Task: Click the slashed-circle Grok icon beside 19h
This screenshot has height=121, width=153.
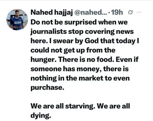Action: click(130, 12)
